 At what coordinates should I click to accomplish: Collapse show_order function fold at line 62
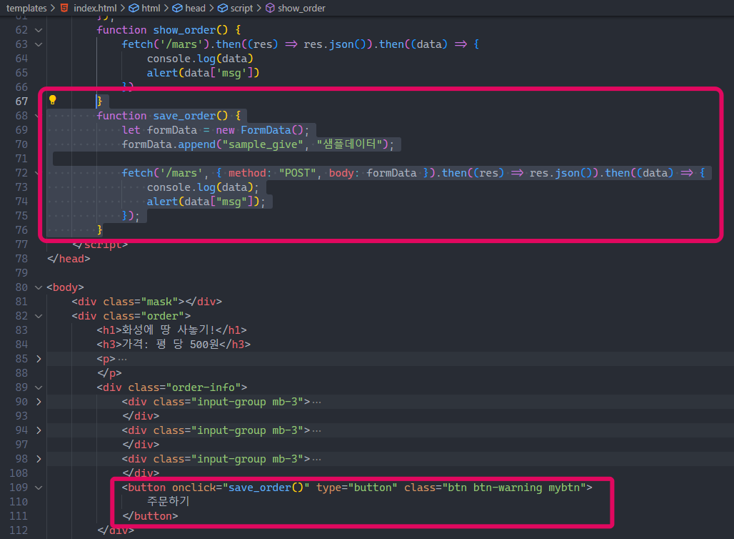point(39,30)
